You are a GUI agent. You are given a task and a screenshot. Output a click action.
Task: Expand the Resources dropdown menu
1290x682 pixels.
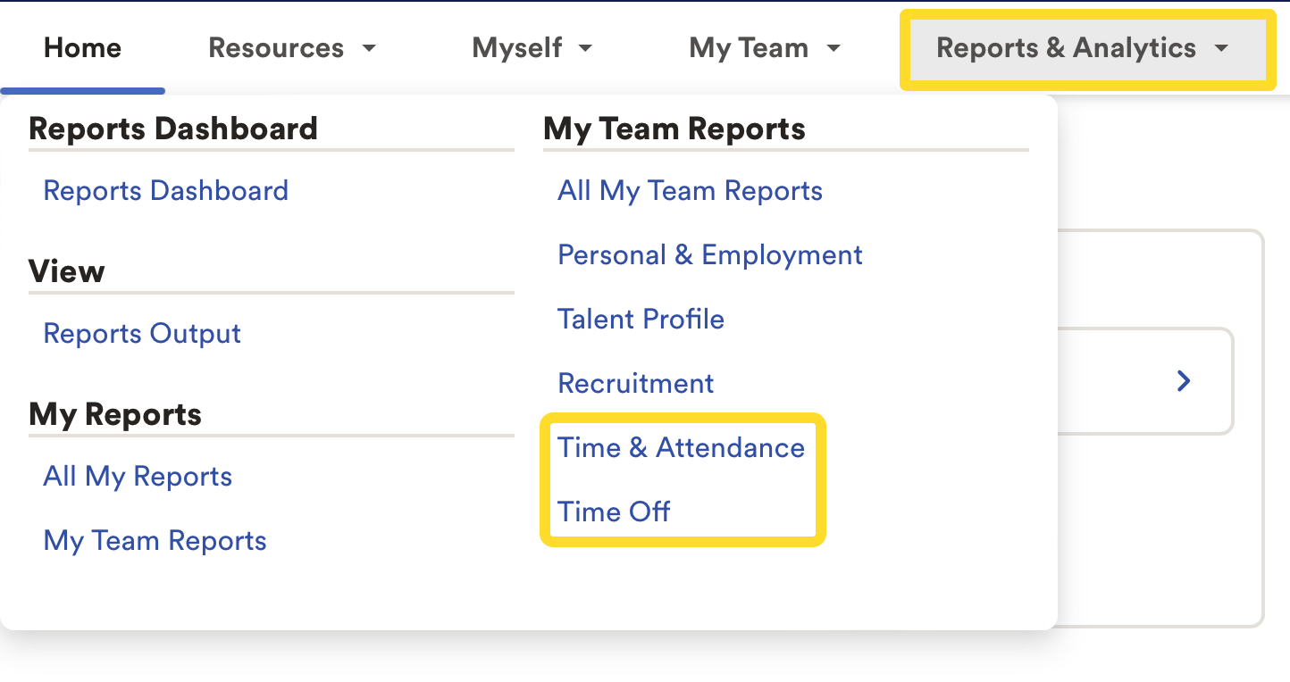(291, 48)
